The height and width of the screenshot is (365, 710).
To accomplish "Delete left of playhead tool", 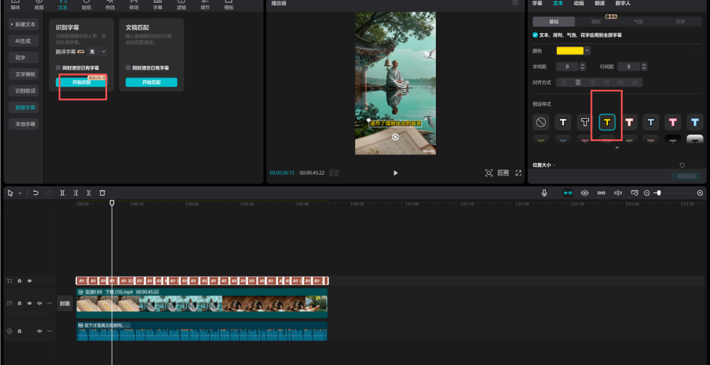I will pos(76,193).
